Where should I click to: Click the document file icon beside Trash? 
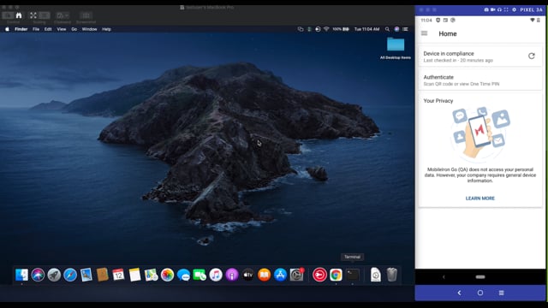pos(376,275)
